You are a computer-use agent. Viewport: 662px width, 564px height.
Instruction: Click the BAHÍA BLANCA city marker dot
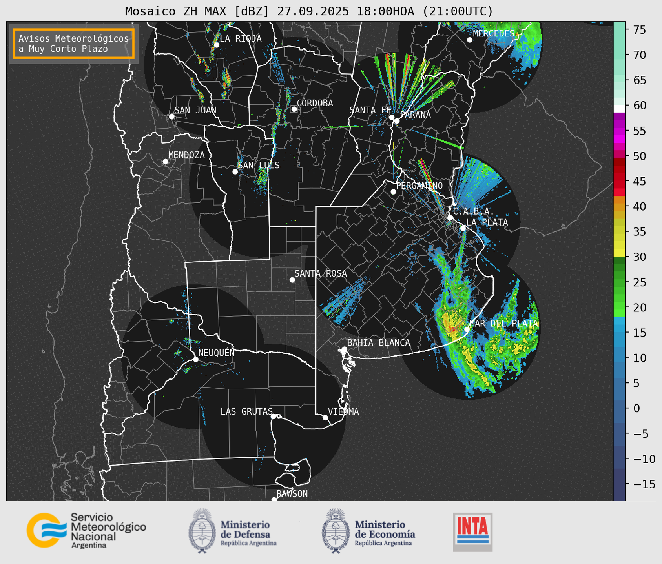[344, 349]
